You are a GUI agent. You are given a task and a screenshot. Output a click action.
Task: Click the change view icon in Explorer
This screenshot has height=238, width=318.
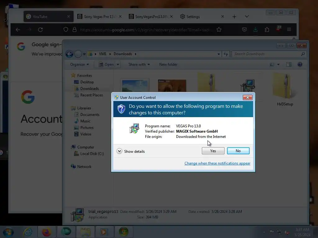(271, 64)
